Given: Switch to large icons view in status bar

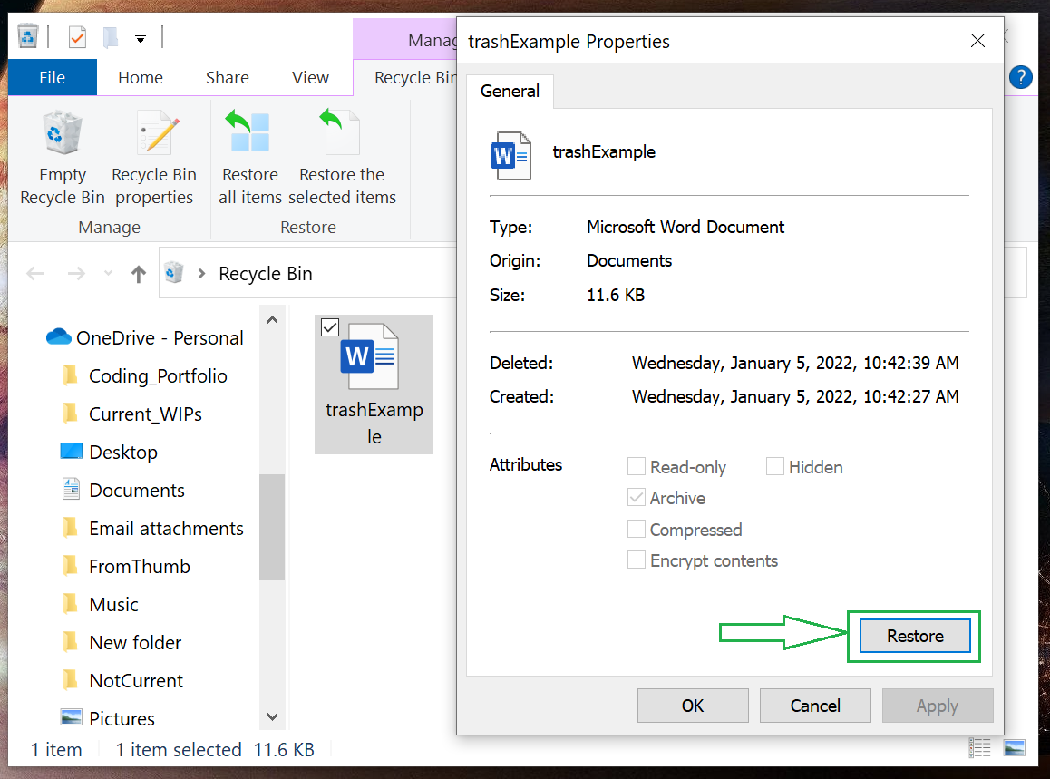Looking at the screenshot, I should [1014, 747].
